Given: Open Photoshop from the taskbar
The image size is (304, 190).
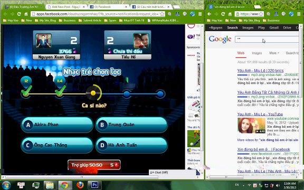Looking at the screenshot, I should click(x=94, y=185).
